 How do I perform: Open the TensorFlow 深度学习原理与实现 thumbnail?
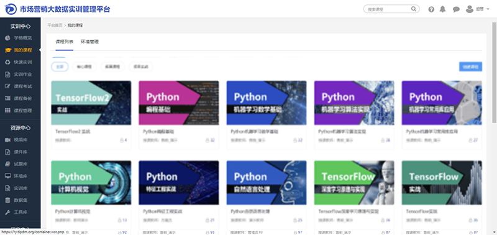click(354, 183)
